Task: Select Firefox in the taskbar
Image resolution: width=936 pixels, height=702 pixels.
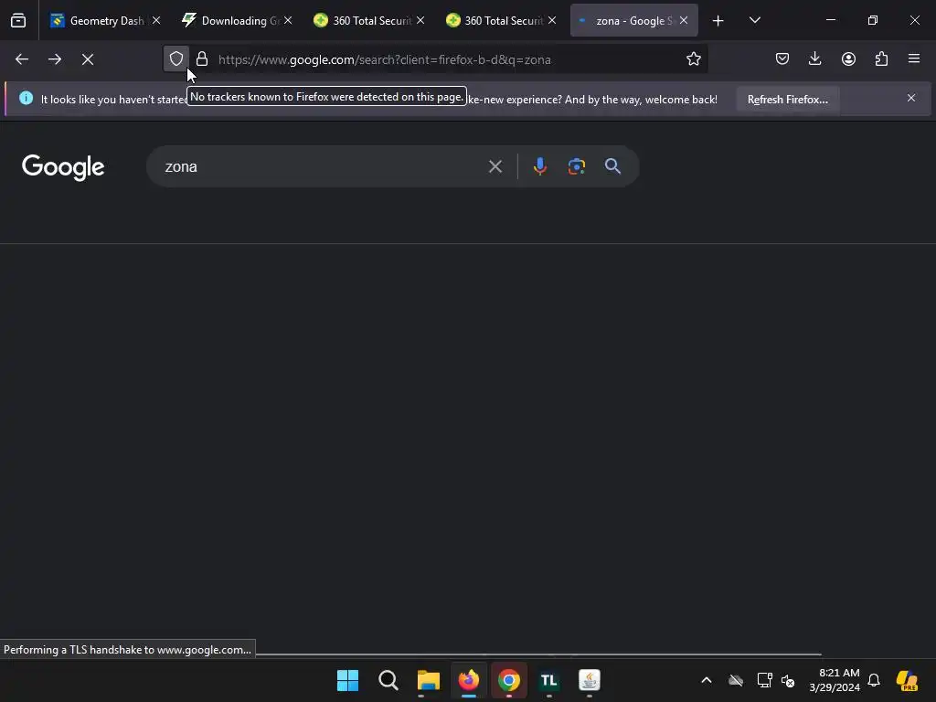Action: point(469,680)
